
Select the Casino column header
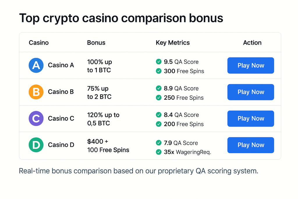(x=38, y=43)
